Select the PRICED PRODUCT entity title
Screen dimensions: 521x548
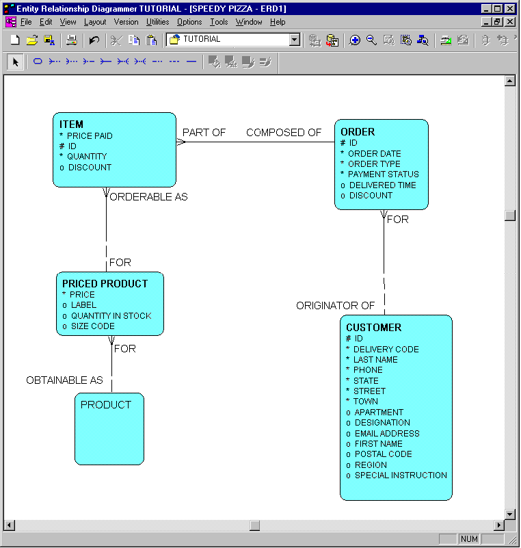pos(105,283)
